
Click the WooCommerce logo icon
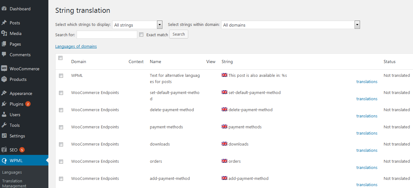click(x=4, y=69)
